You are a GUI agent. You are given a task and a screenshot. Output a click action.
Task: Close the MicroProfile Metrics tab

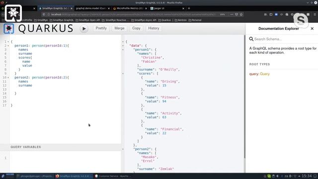click(x=146, y=8)
